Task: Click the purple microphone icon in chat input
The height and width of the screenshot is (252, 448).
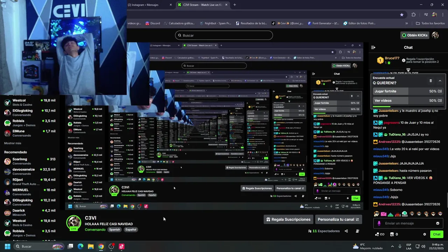Action: (379, 223)
